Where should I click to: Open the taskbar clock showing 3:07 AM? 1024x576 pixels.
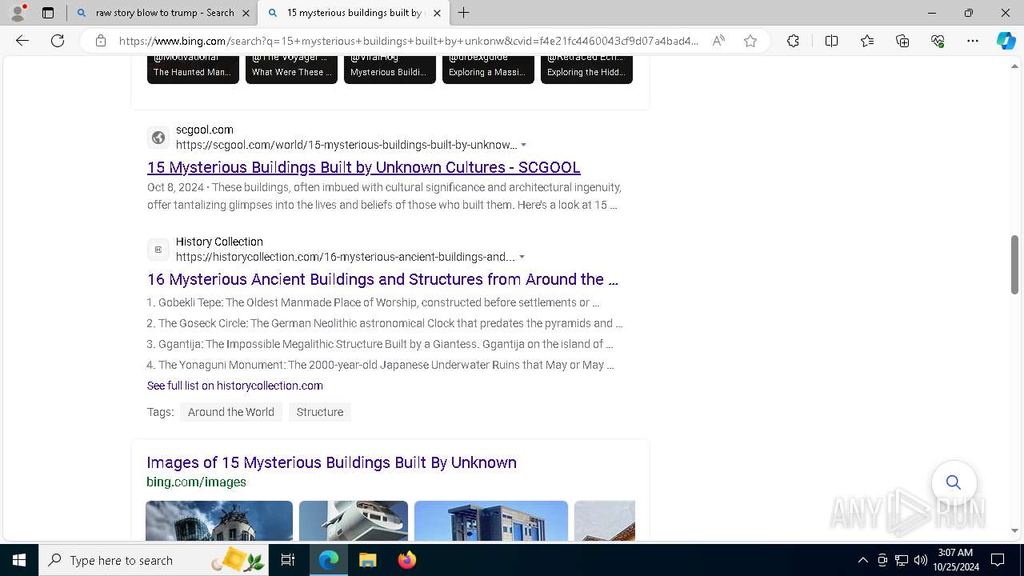click(955, 560)
